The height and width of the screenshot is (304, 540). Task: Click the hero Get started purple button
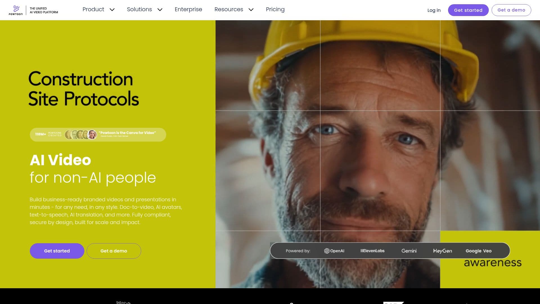[57, 251]
